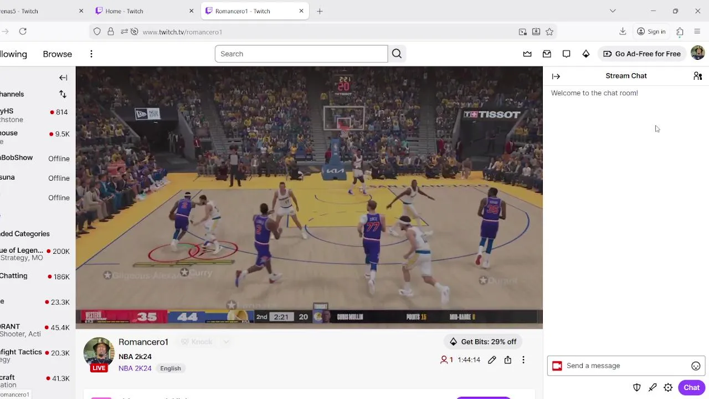Open the chat community users list icon
Screen dimensions: 709x399
tap(697, 76)
